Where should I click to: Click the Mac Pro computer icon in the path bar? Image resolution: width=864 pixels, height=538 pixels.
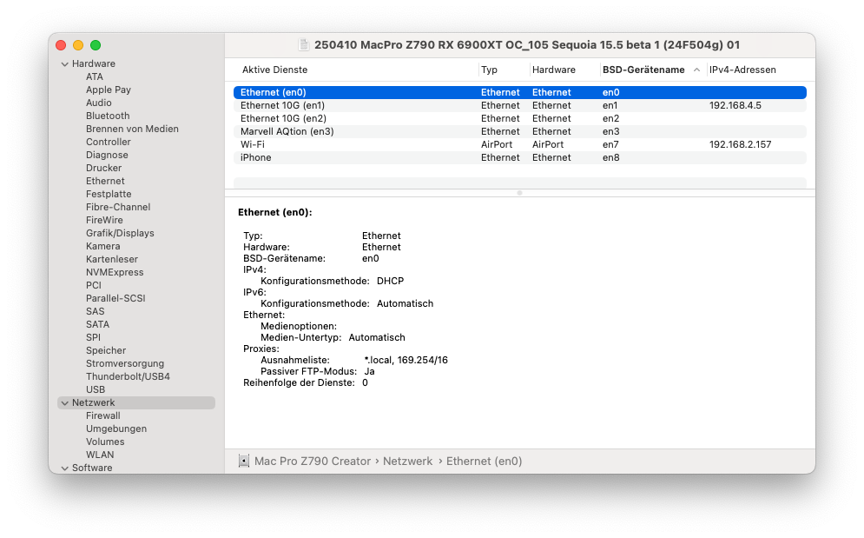point(243,461)
